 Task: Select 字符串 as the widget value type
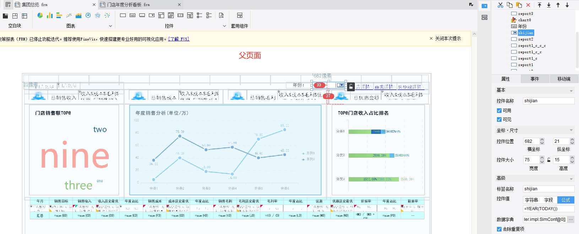pos(531,200)
